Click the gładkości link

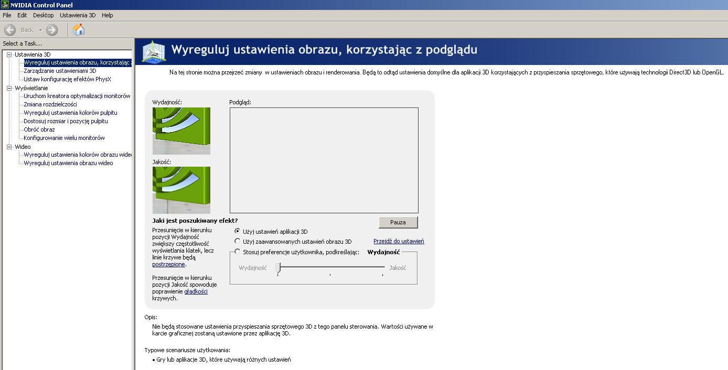click(196, 291)
